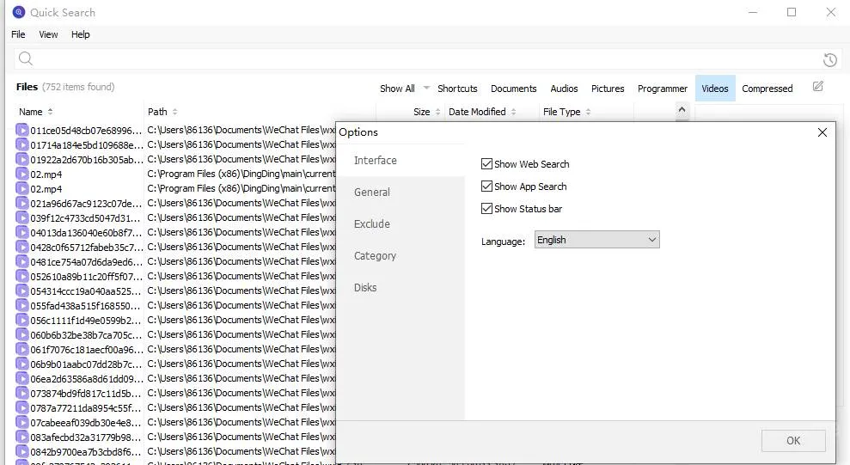The width and height of the screenshot is (850, 465).
Task: Maximize the Quick Search window
Action: [x=792, y=12]
